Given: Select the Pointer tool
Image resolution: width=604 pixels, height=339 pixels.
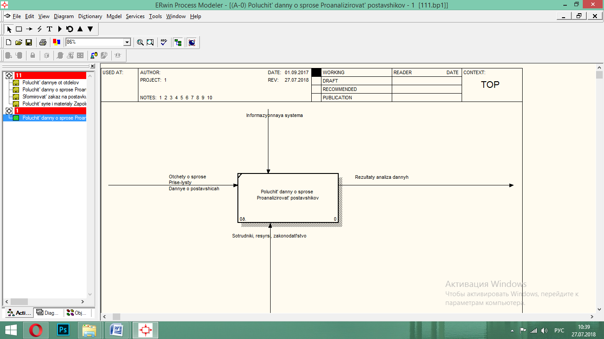Looking at the screenshot, I should pyautogui.click(x=9, y=29).
